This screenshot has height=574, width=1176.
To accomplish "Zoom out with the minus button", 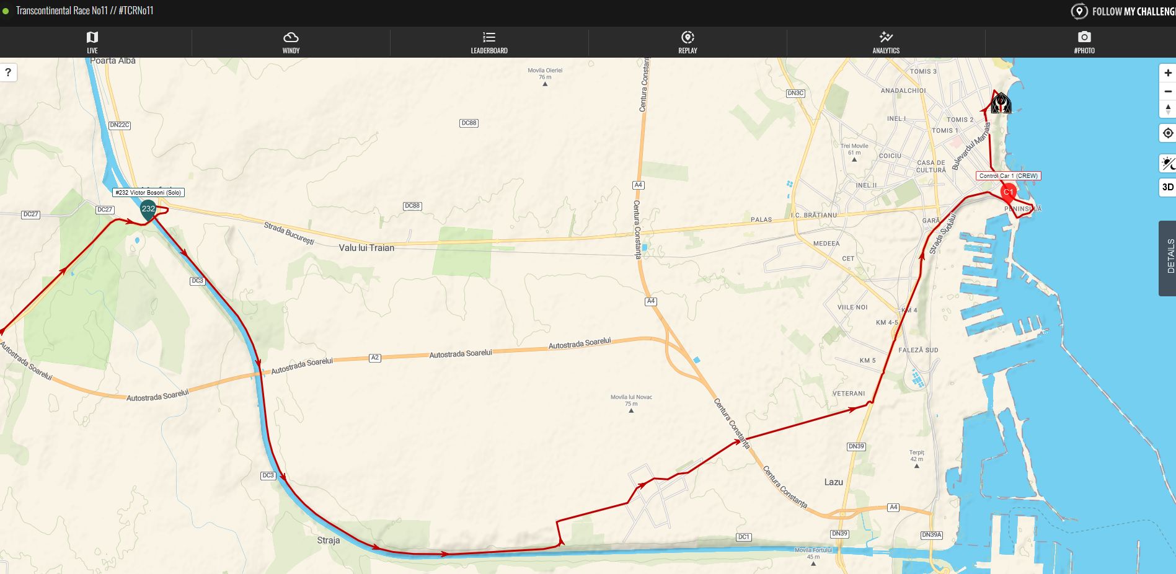I will point(1168,91).
